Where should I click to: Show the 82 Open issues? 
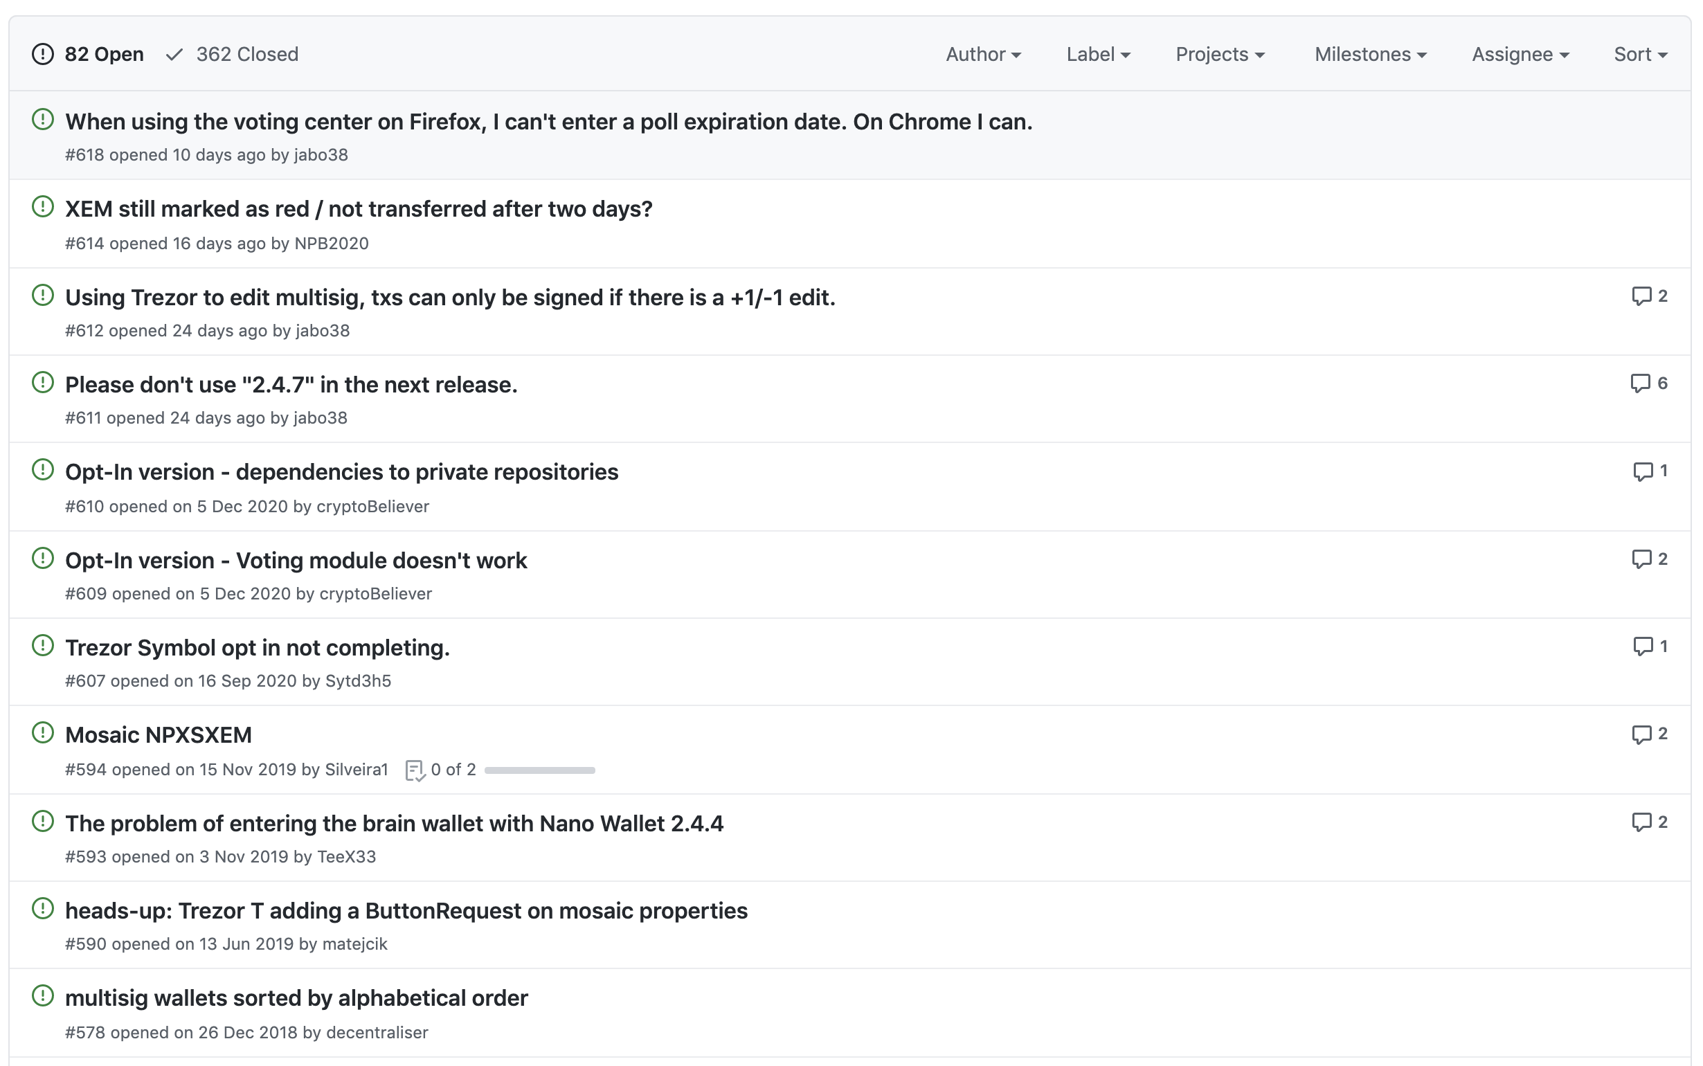(x=88, y=54)
